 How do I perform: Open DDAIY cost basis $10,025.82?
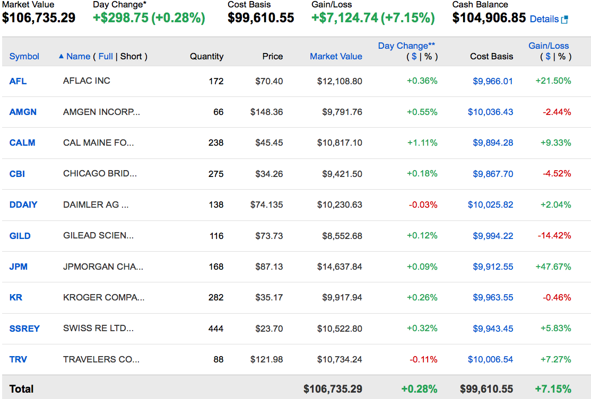(490, 205)
